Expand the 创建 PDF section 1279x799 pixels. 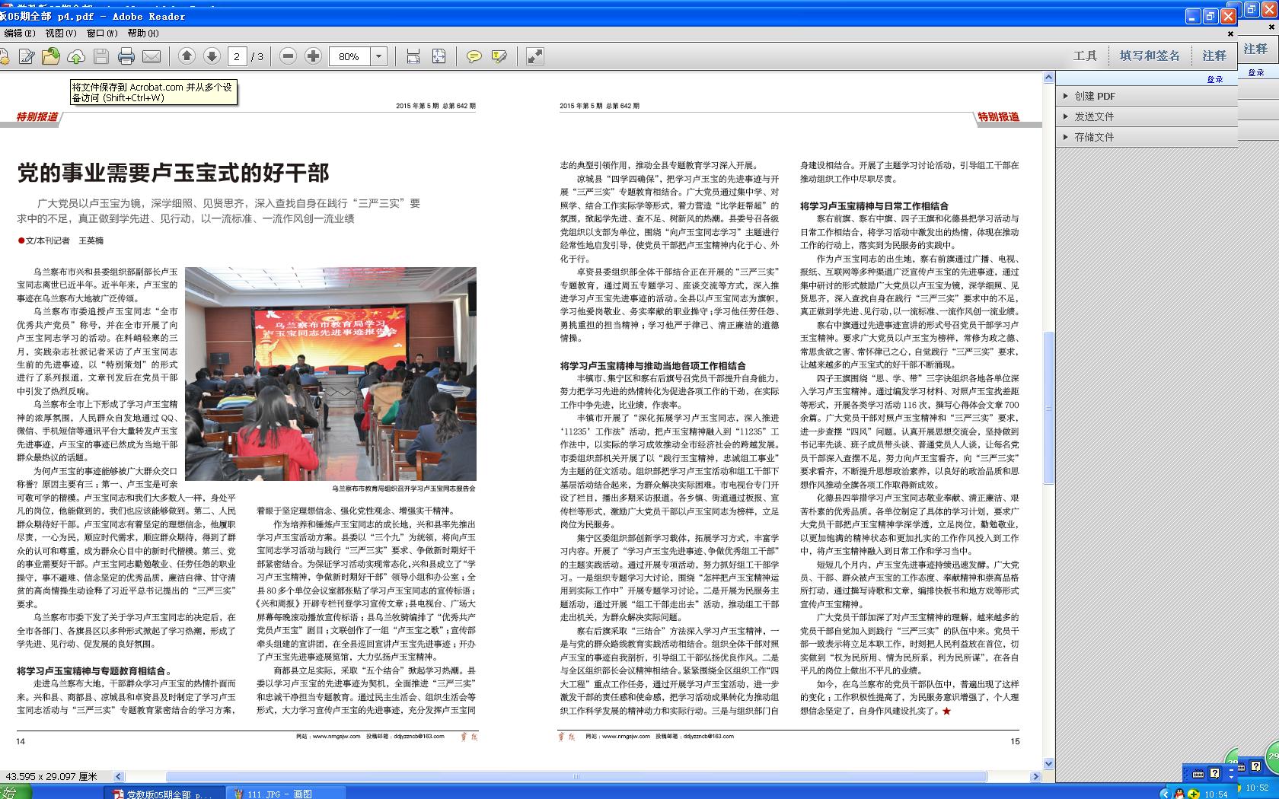[x=1094, y=96]
